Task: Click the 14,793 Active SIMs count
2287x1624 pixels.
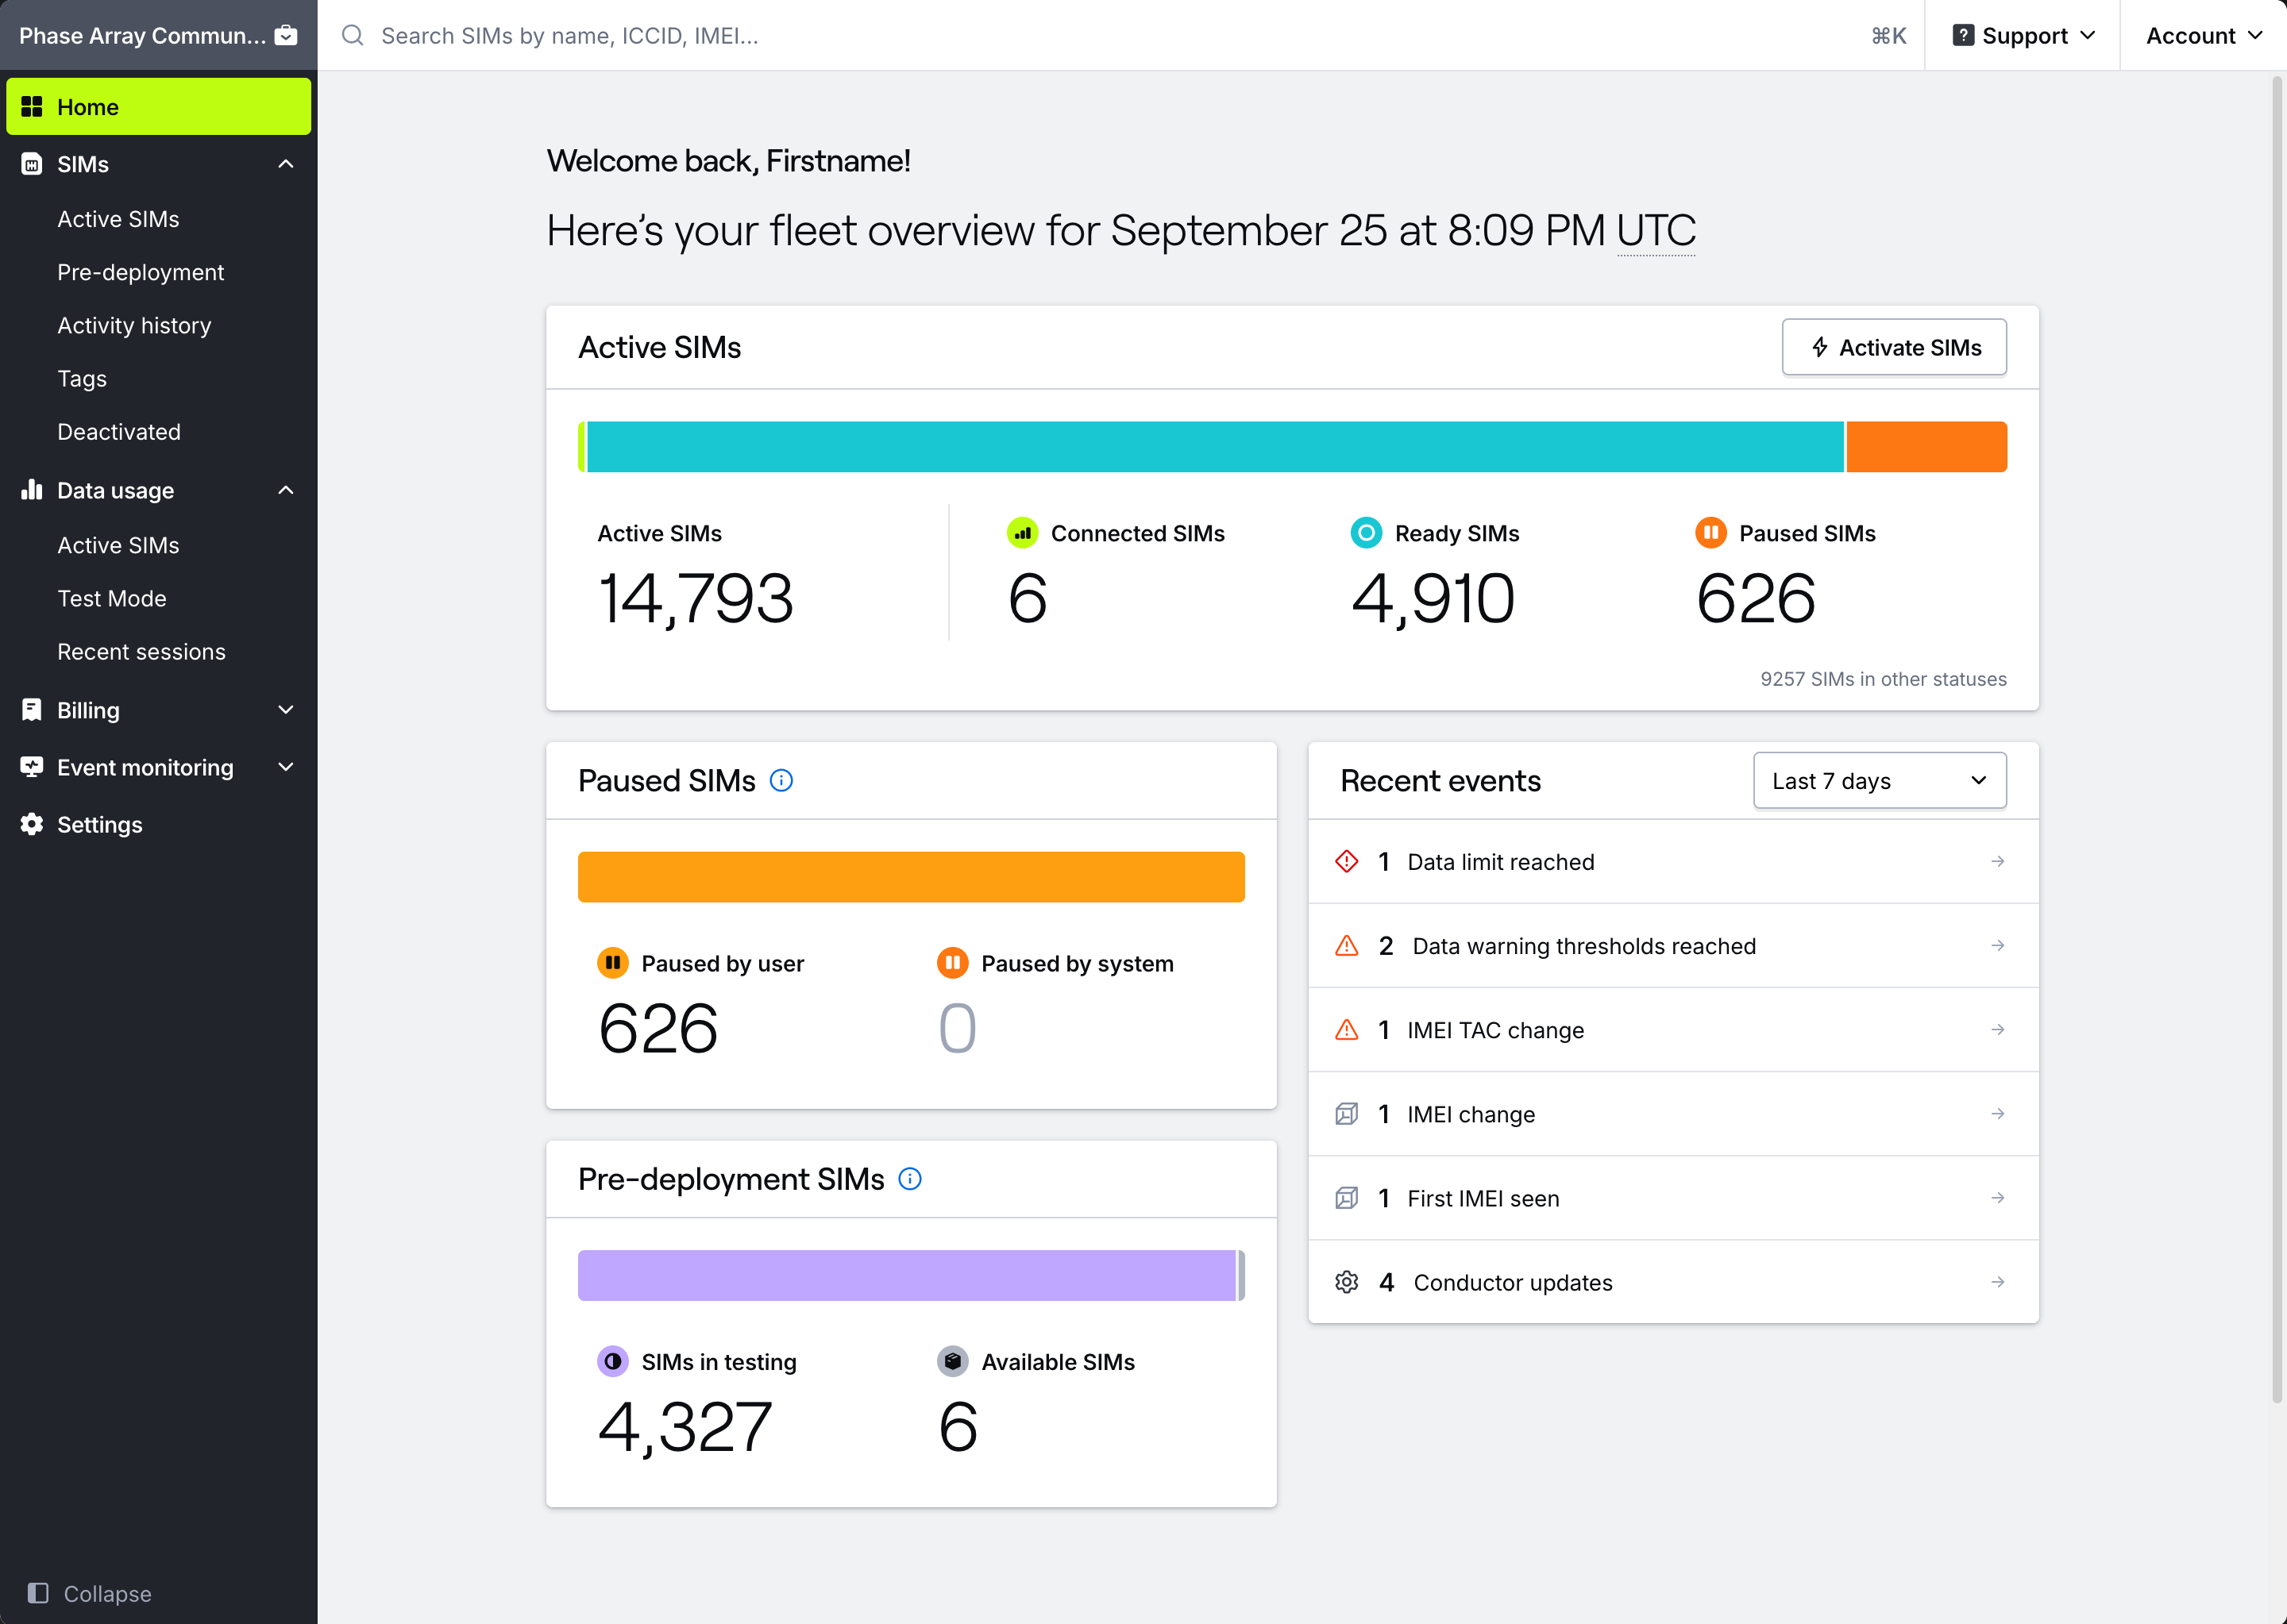Action: [x=696, y=598]
